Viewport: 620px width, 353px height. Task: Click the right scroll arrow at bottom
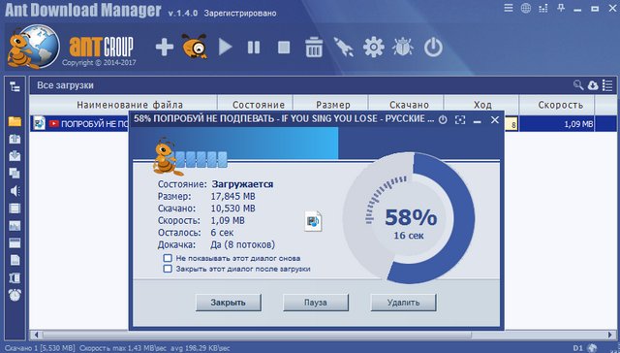(610, 335)
